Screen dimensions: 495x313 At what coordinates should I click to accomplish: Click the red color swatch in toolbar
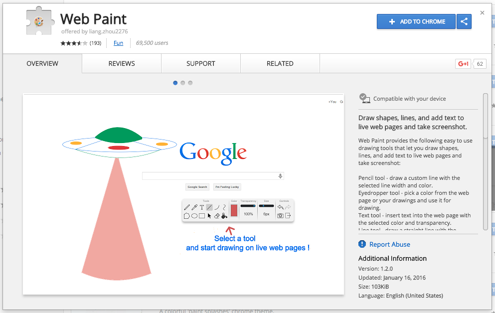[234, 210]
